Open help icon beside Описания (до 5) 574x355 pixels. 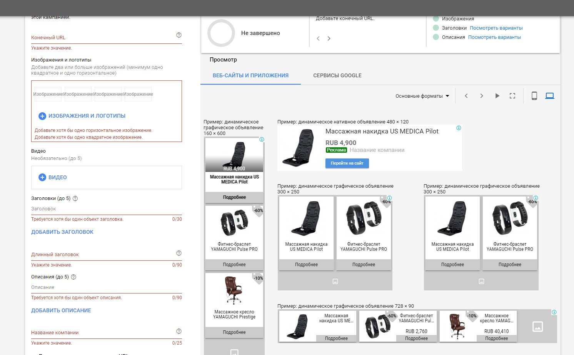coord(74,277)
